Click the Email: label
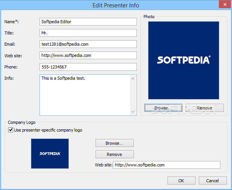The width and height of the screenshot is (232, 190). [x=10, y=44]
